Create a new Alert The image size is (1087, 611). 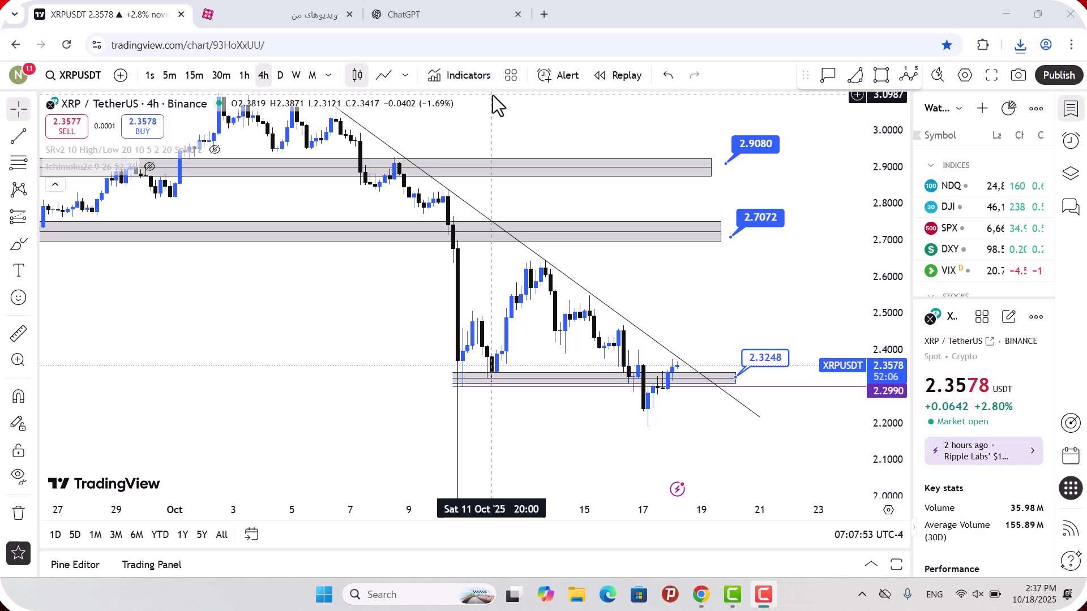[558, 75]
